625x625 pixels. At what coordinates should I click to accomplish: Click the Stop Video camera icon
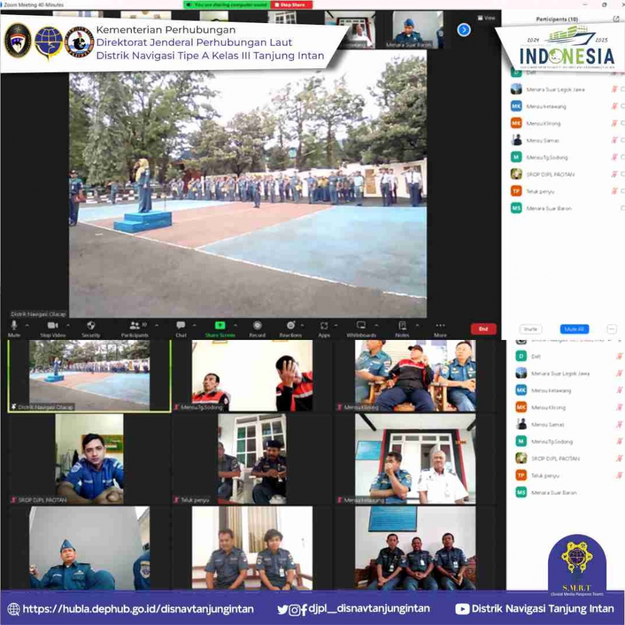[52, 325]
